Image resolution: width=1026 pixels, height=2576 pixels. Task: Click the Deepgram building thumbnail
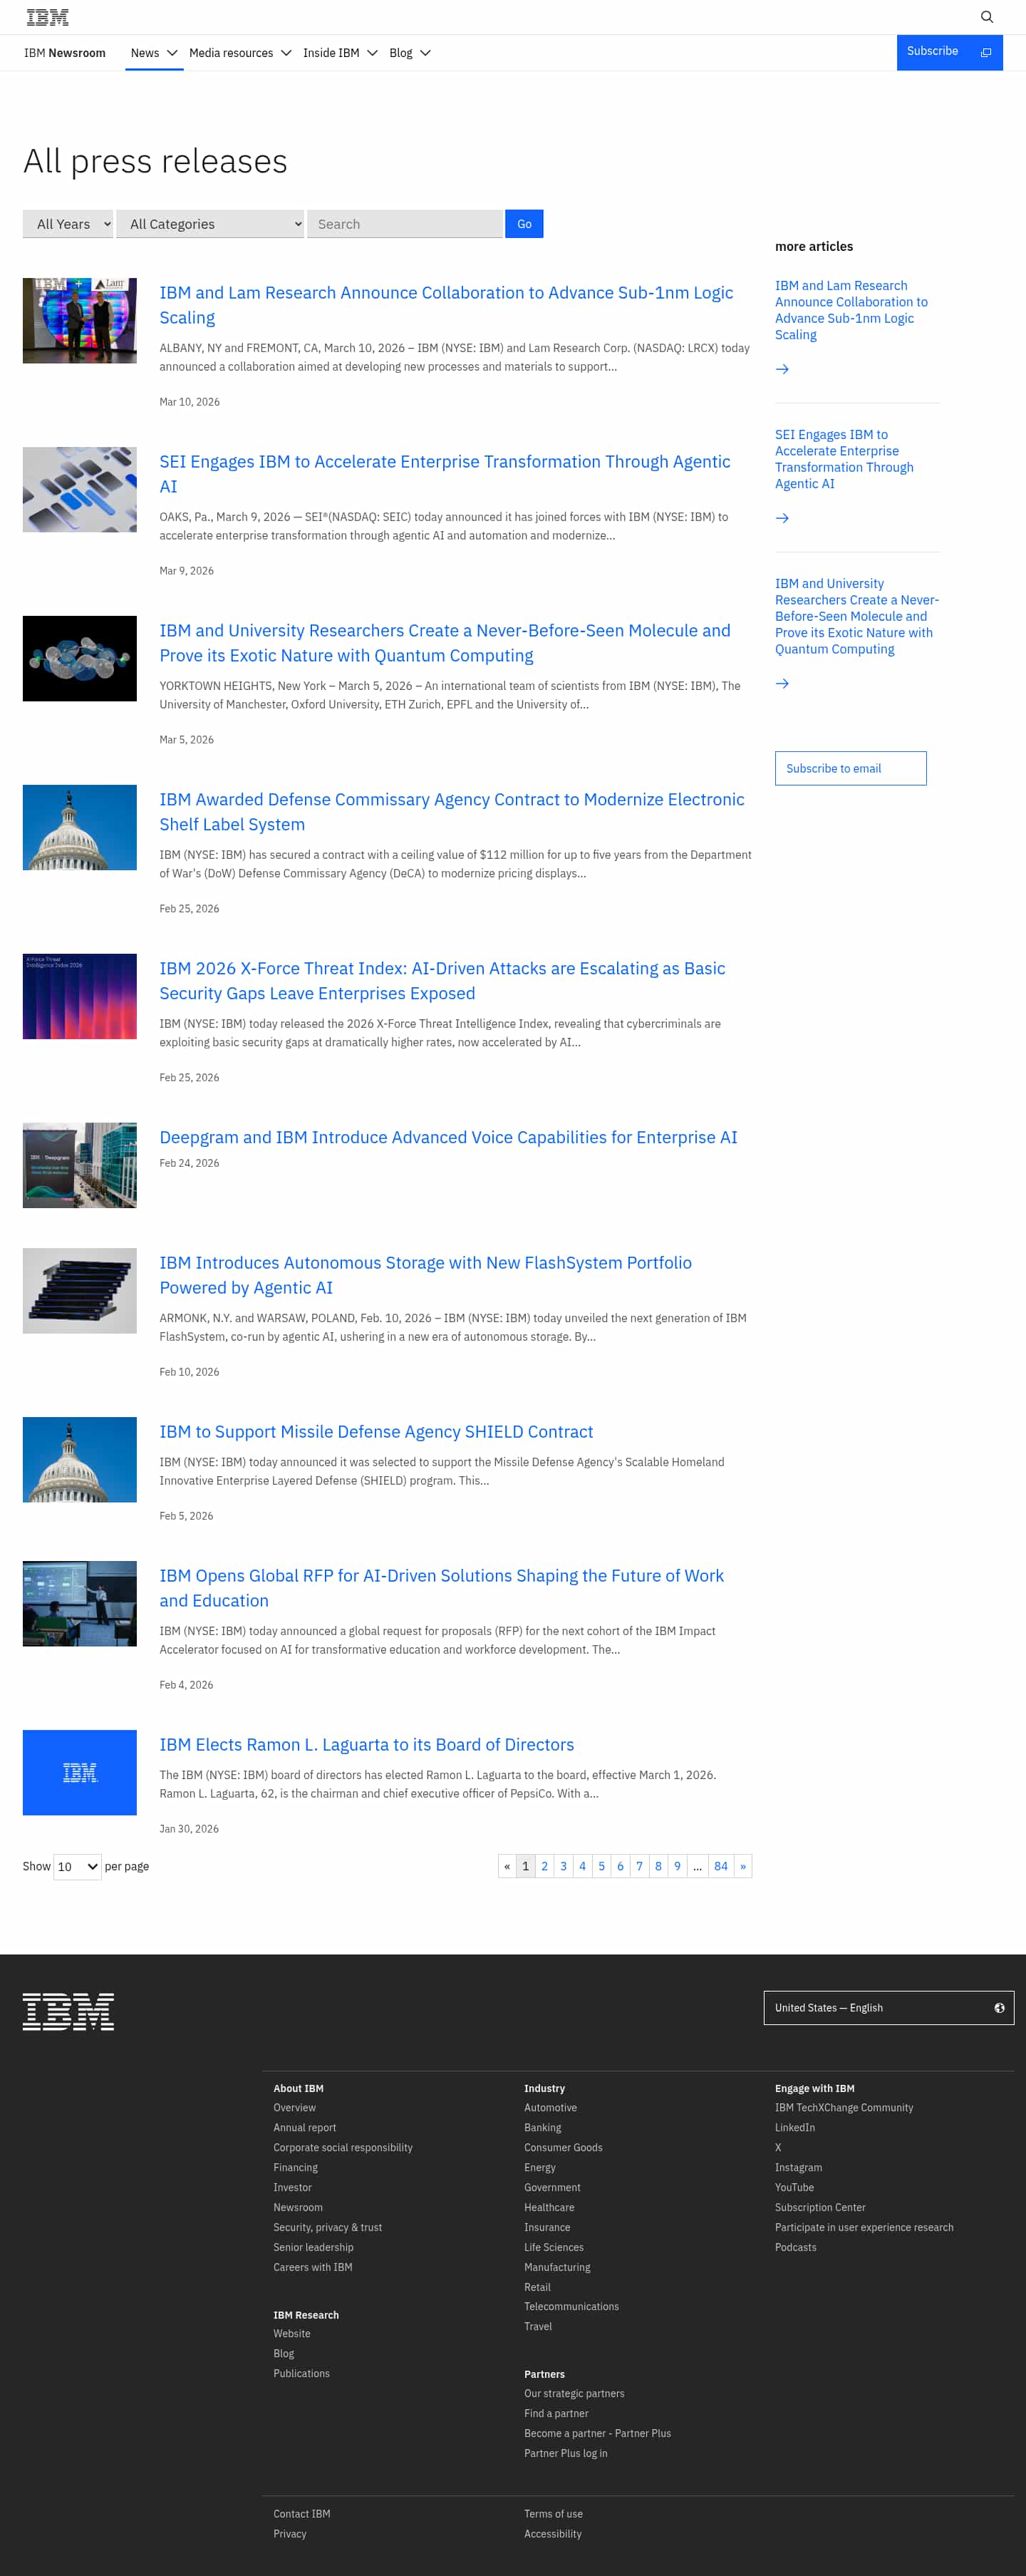[x=80, y=1165]
